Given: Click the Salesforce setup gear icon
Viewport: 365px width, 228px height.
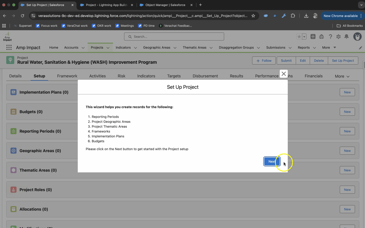Looking at the screenshot, I should [x=338, y=37].
